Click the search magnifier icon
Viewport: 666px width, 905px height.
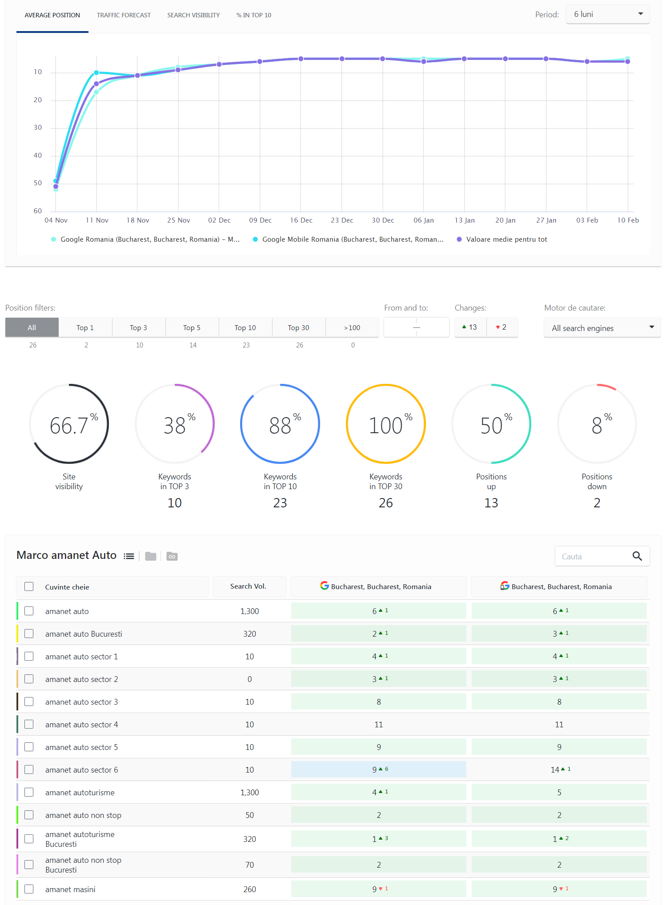click(637, 556)
